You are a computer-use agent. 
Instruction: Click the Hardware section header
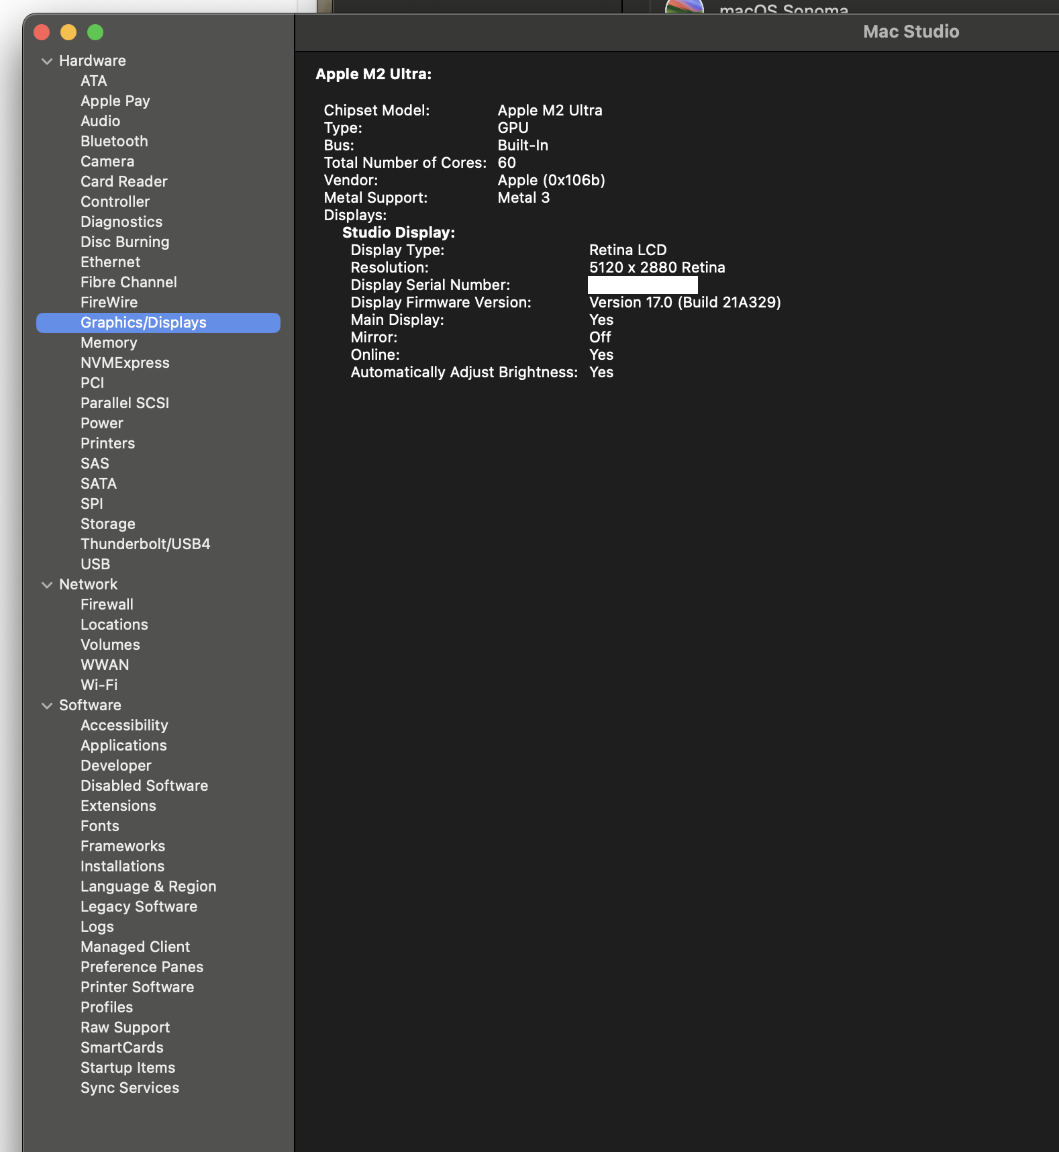pyautogui.click(x=93, y=60)
